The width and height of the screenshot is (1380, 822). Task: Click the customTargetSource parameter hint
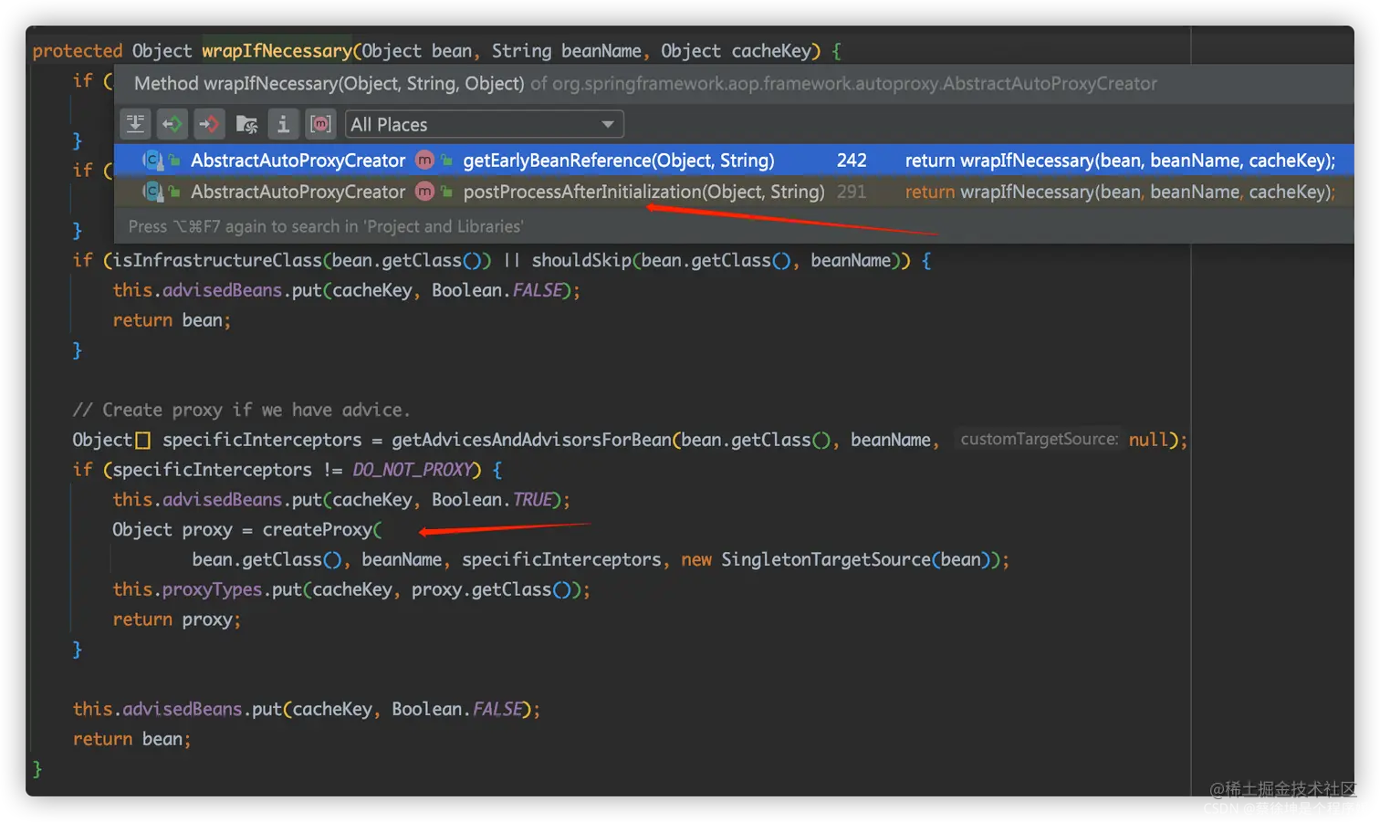[x=1039, y=440]
